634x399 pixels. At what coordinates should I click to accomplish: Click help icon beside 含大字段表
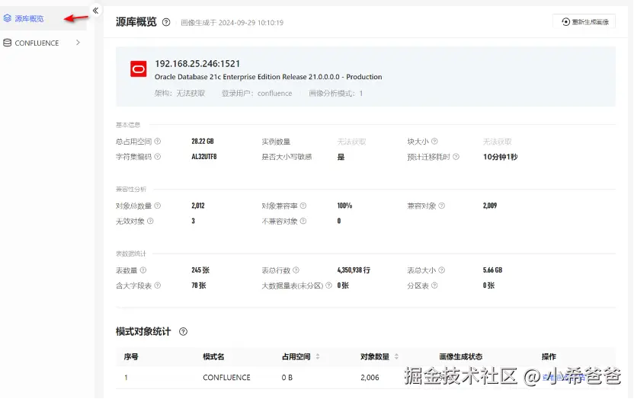pyautogui.click(x=158, y=286)
